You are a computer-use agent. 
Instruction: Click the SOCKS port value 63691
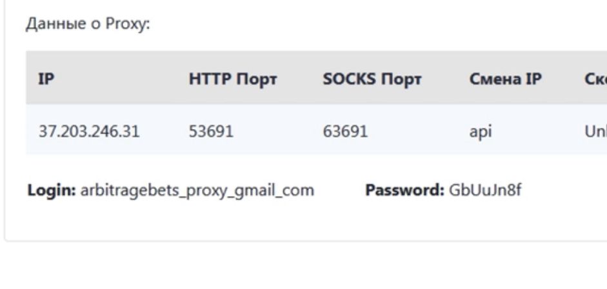tap(345, 132)
